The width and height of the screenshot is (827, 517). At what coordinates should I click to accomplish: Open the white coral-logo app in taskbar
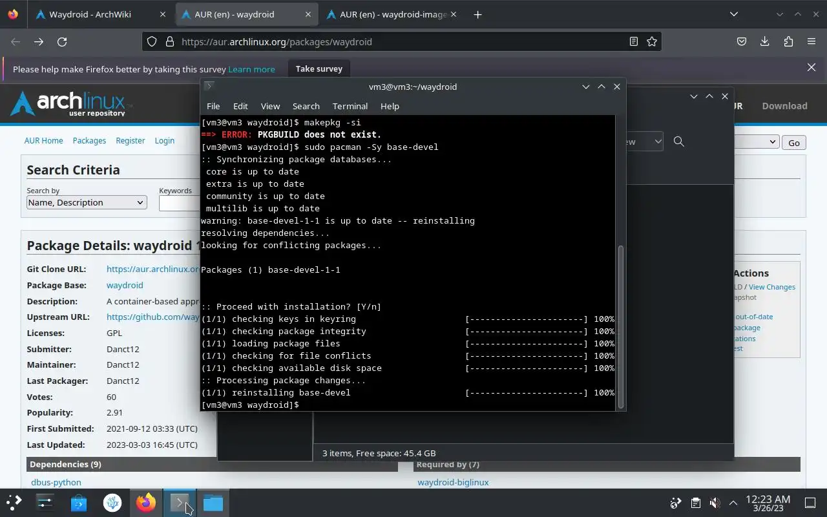click(x=112, y=502)
